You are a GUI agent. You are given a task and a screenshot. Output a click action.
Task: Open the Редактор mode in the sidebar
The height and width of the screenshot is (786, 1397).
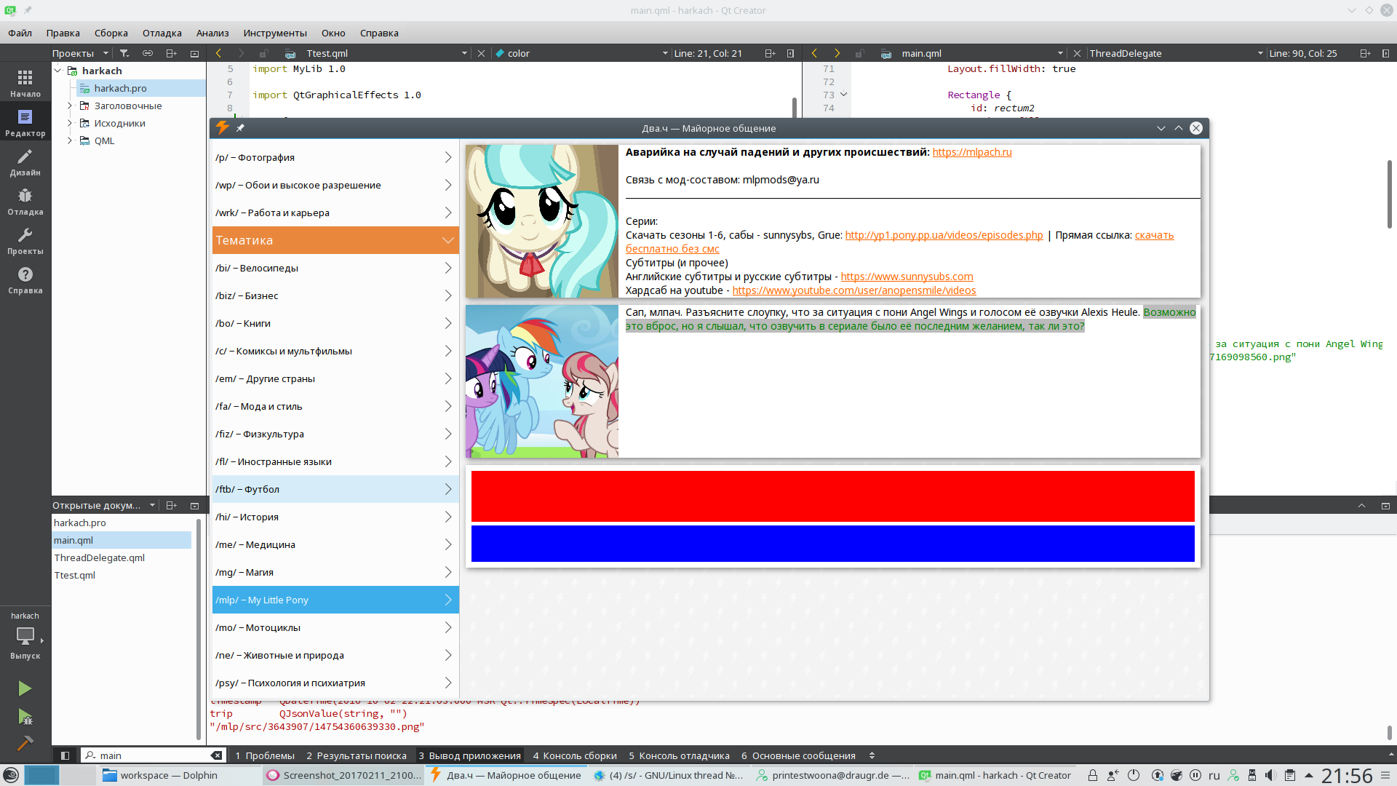tap(25, 122)
